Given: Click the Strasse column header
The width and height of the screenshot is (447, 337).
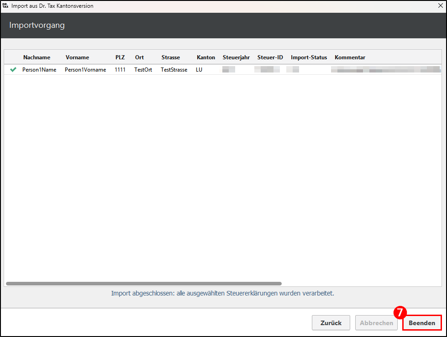Looking at the screenshot, I should [170, 57].
